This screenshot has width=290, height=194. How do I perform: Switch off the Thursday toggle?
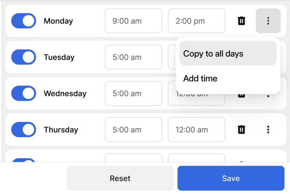coord(24,130)
